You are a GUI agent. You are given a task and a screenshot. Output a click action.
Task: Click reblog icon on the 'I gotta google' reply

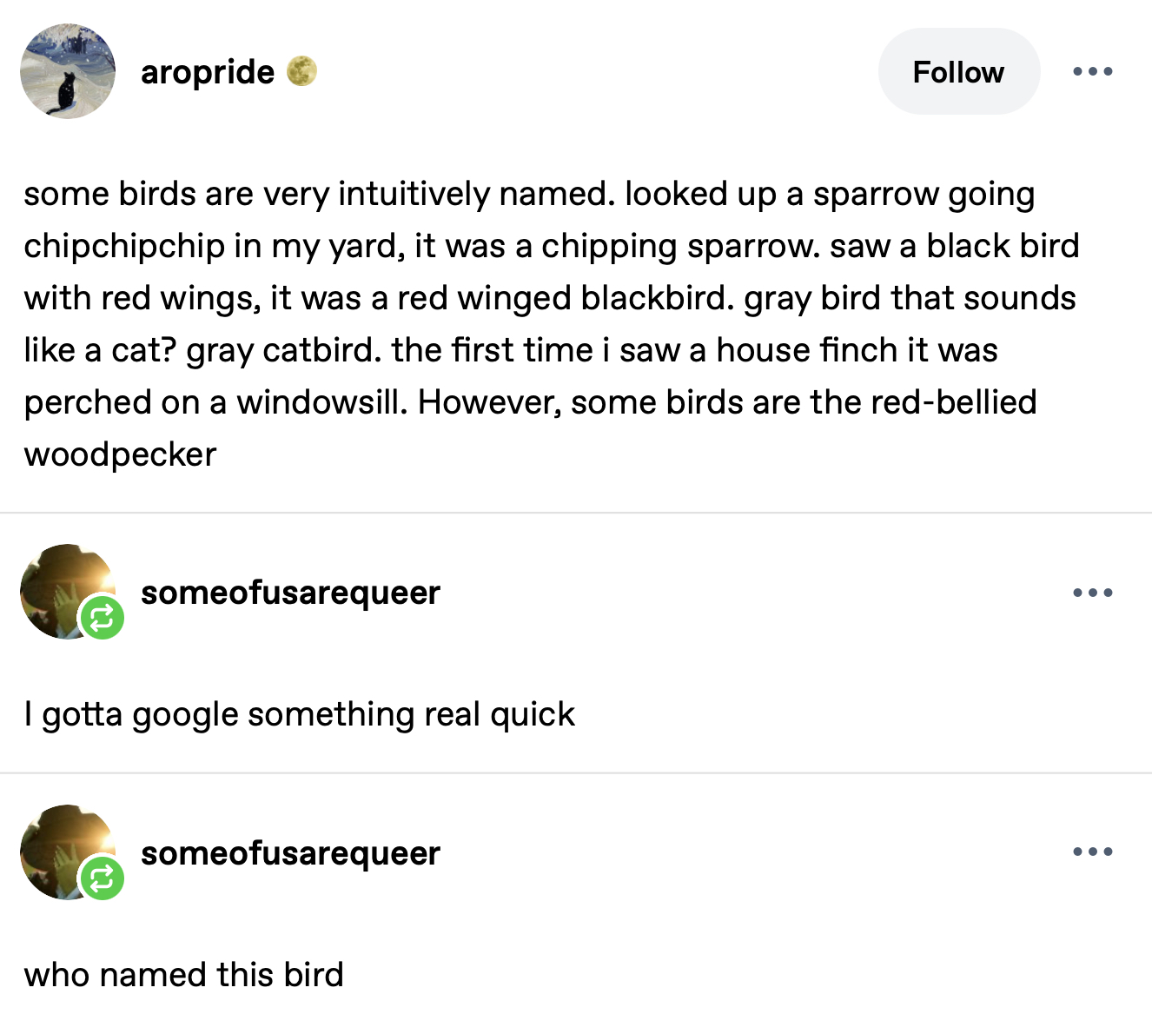(x=102, y=618)
